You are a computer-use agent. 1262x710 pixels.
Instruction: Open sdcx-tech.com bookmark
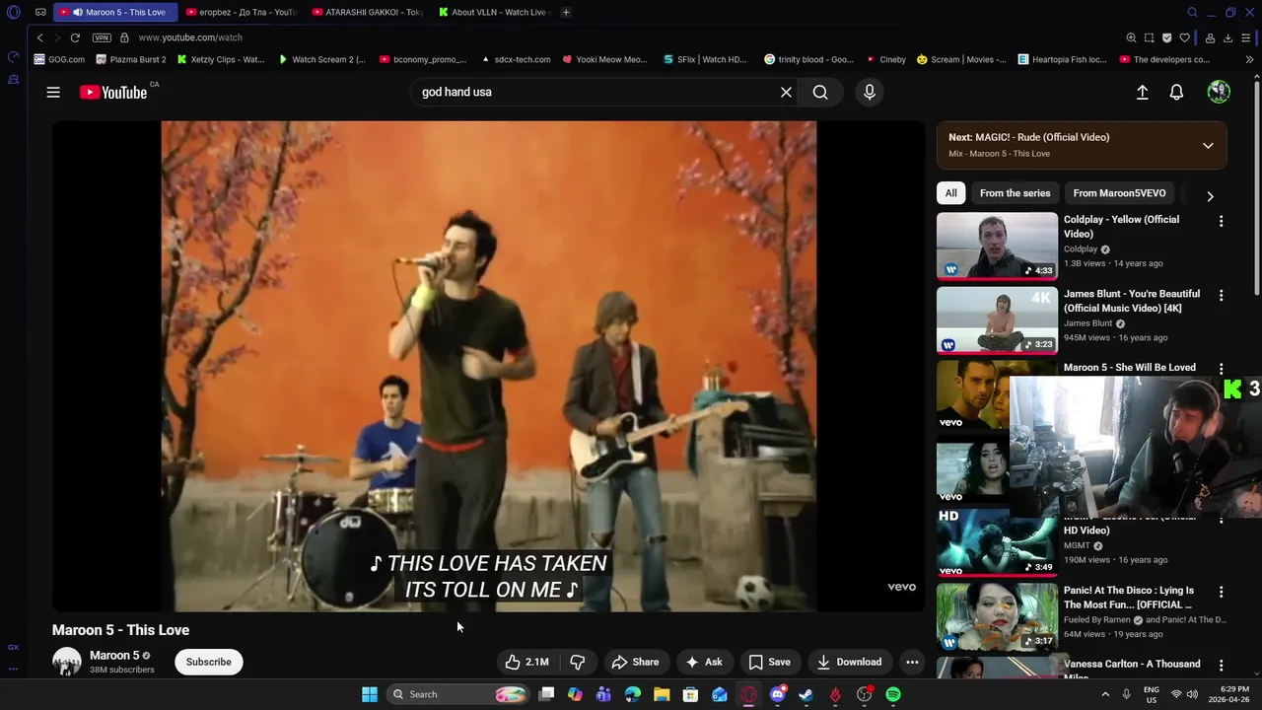(x=515, y=59)
